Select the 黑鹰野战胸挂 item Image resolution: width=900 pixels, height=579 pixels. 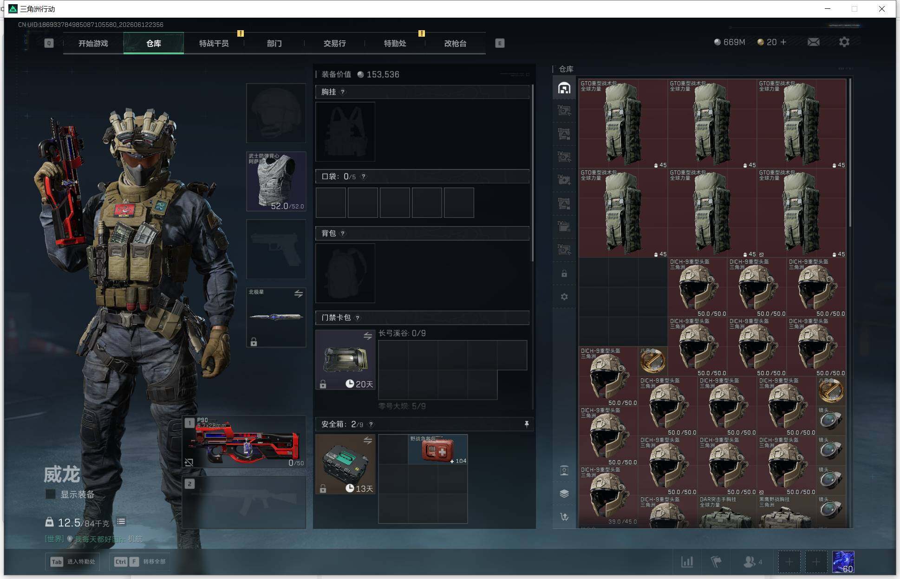coord(787,512)
